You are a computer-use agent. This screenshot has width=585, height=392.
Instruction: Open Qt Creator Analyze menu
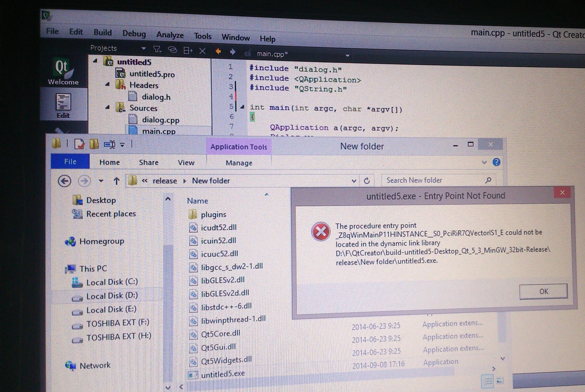pyautogui.click(x=170, y=35)
